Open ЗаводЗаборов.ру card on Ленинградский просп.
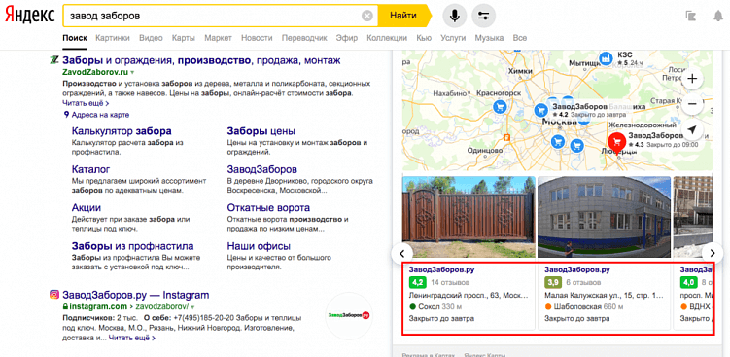This screenshot has height=357, width=730. pos(469,296)
